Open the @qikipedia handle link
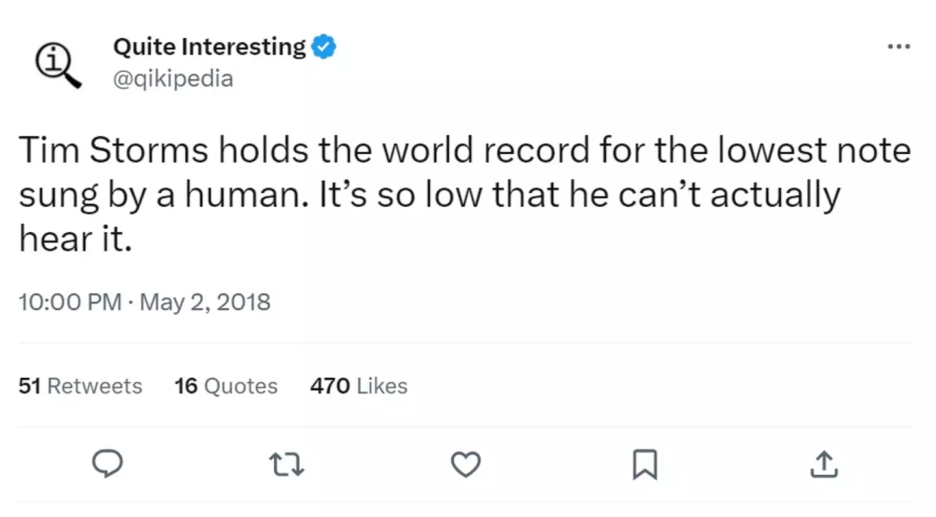Viewport: 936px width, 517px height. [x=173, y=79]
